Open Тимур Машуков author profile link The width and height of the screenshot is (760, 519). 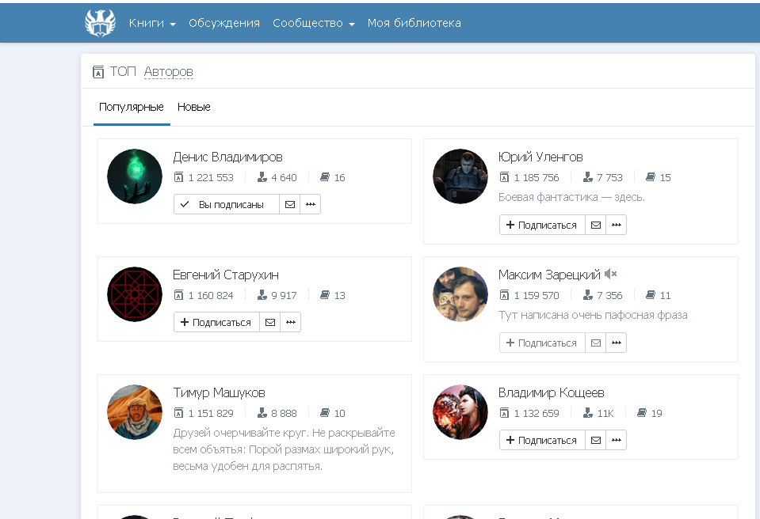click(x=219, y=392)
